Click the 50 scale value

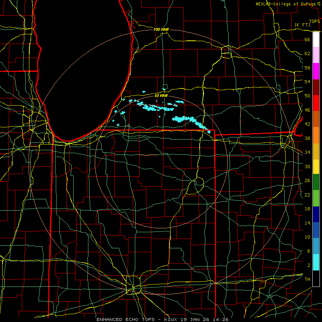tap(307, 96)
